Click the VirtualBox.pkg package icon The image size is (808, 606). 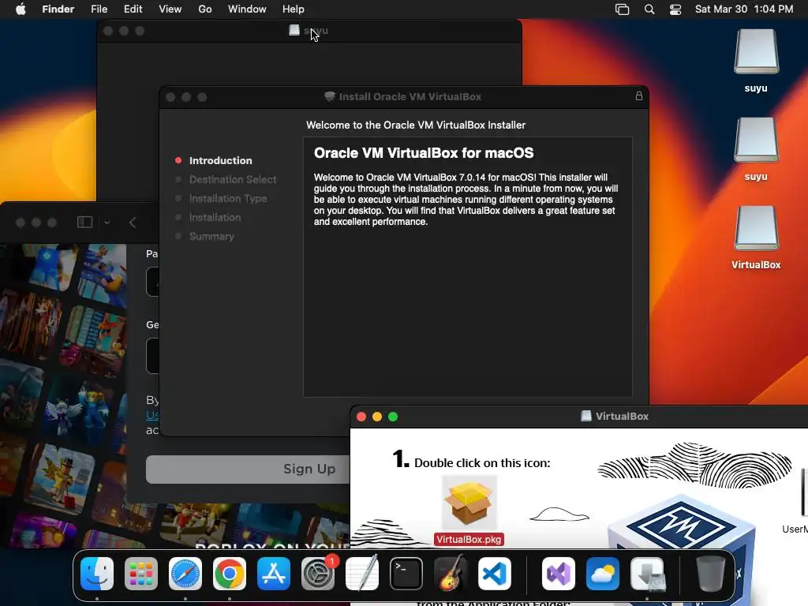pos(469,504)
